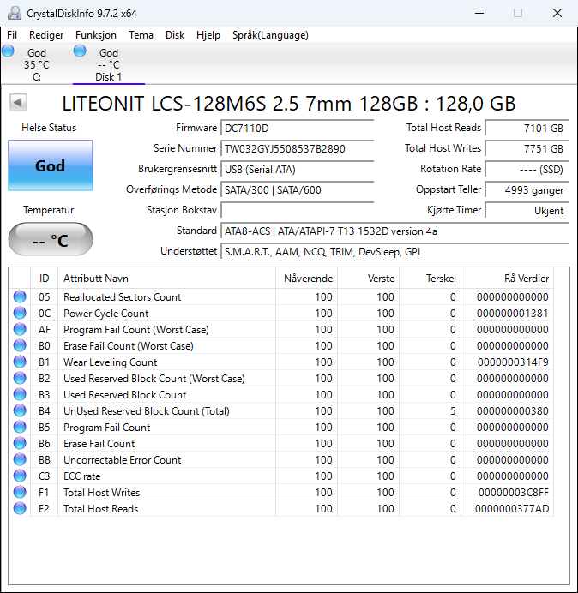Click status orb of Program Fail Count row B5
This screenshot has width=578, height=593.
(x=20, y=427)
